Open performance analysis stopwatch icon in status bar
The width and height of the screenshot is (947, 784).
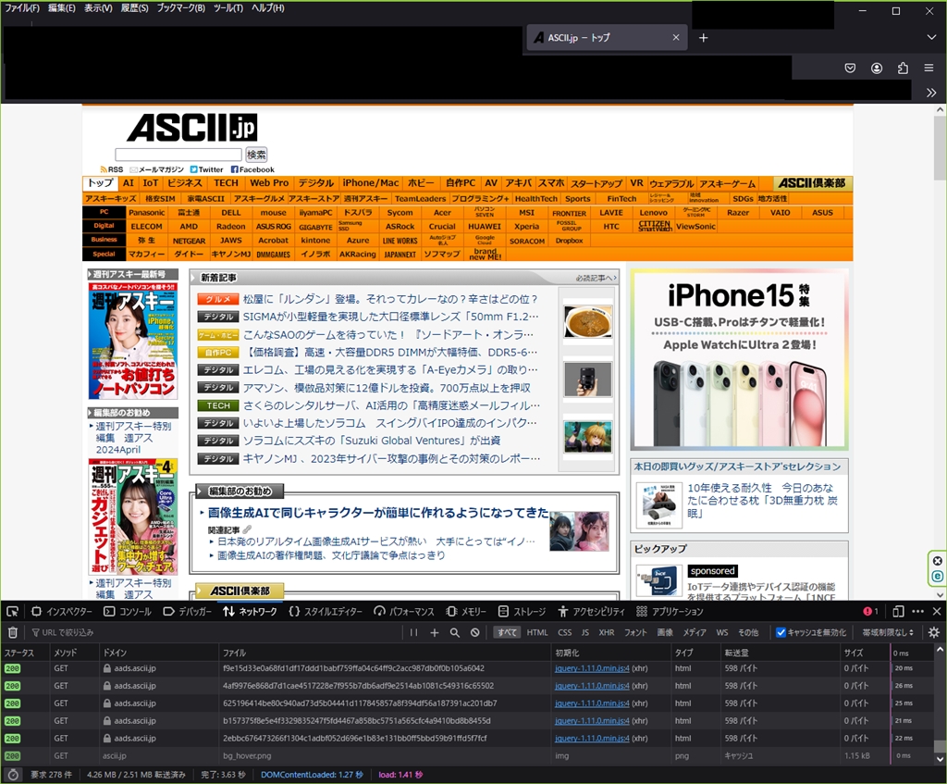tap(13, 775)
